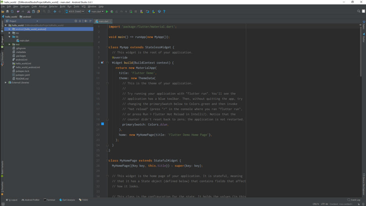Click the override gutter marker on line 8
Image resolution: width=366 pixels, height=206 pixels.
click(x=102, y=63)
